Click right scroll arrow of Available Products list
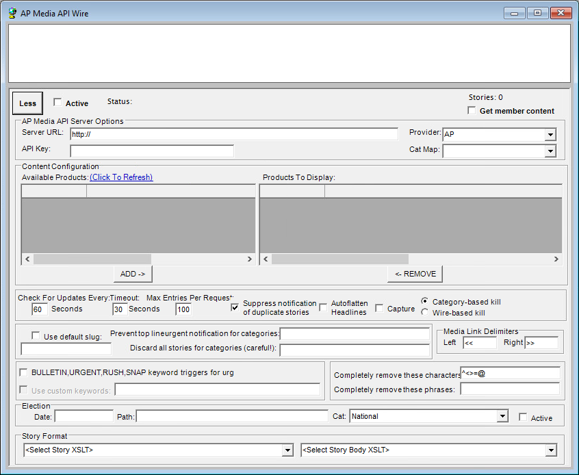Viewport: 579px width, 475px height. pyautogui.click(x=250, y=259)
